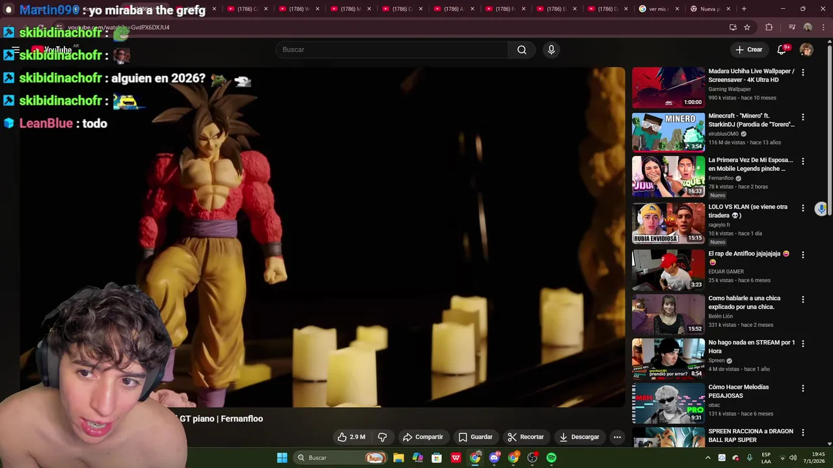Switch to the 'ver mis' Google tab

click(x=660, y=9)
